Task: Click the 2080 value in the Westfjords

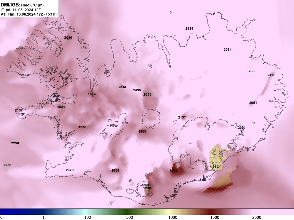Action: coord(68,38)
